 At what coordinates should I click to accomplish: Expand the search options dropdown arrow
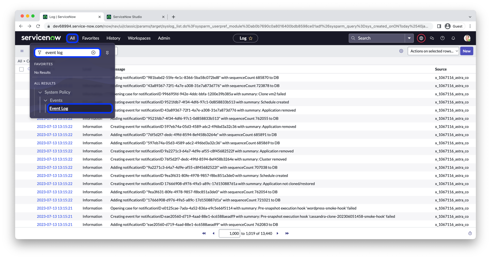pyautogui.click(x=409, y=38)
